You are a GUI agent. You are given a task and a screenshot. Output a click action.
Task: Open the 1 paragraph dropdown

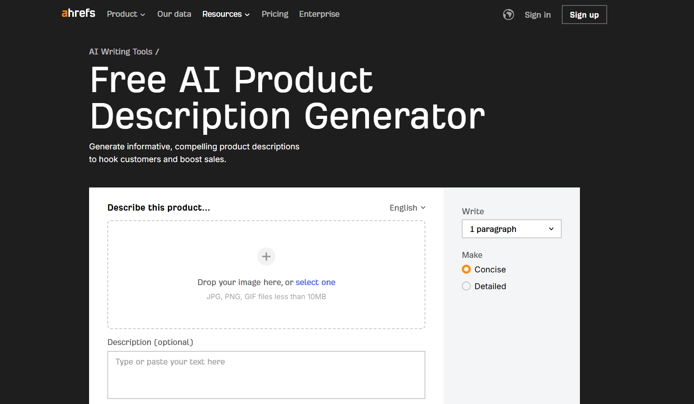(x=512, y=229)
